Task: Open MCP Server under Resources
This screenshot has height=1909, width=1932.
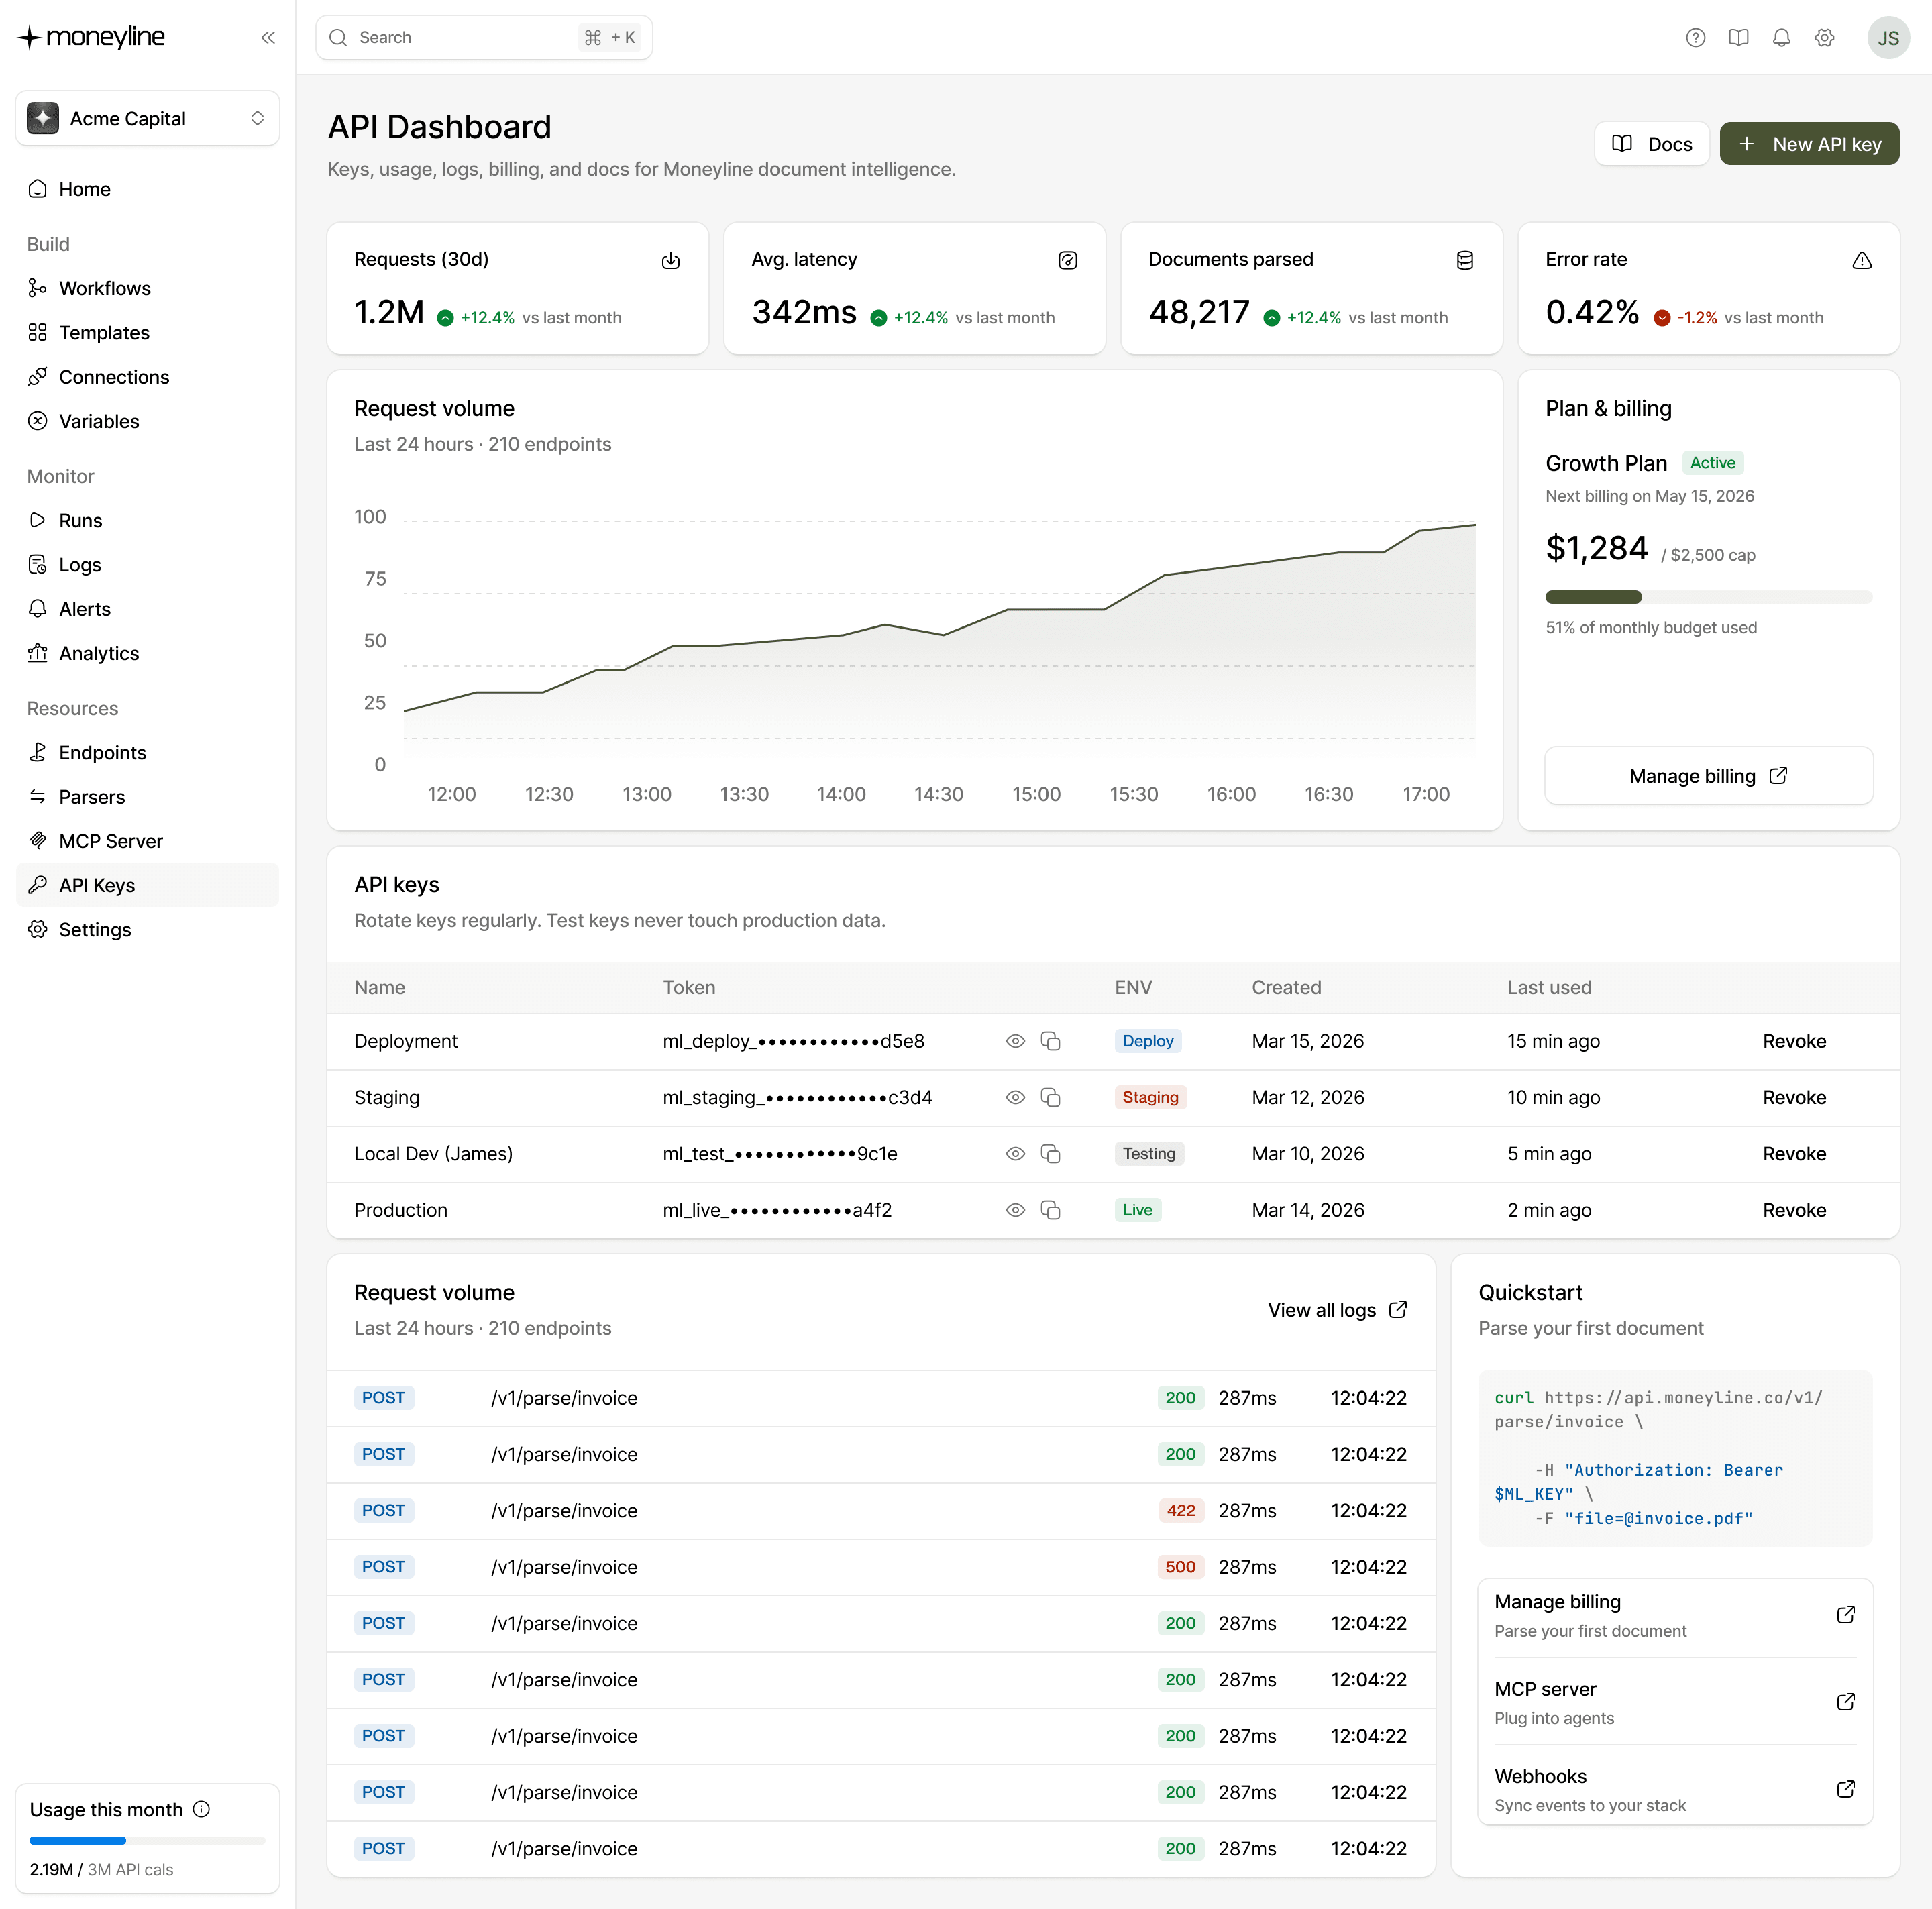Action: (147, 841)
